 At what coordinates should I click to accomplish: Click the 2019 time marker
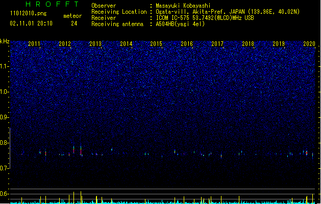pos(279,44)
